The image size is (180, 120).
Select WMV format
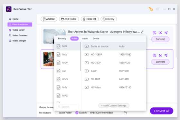(x=67, y=79)
